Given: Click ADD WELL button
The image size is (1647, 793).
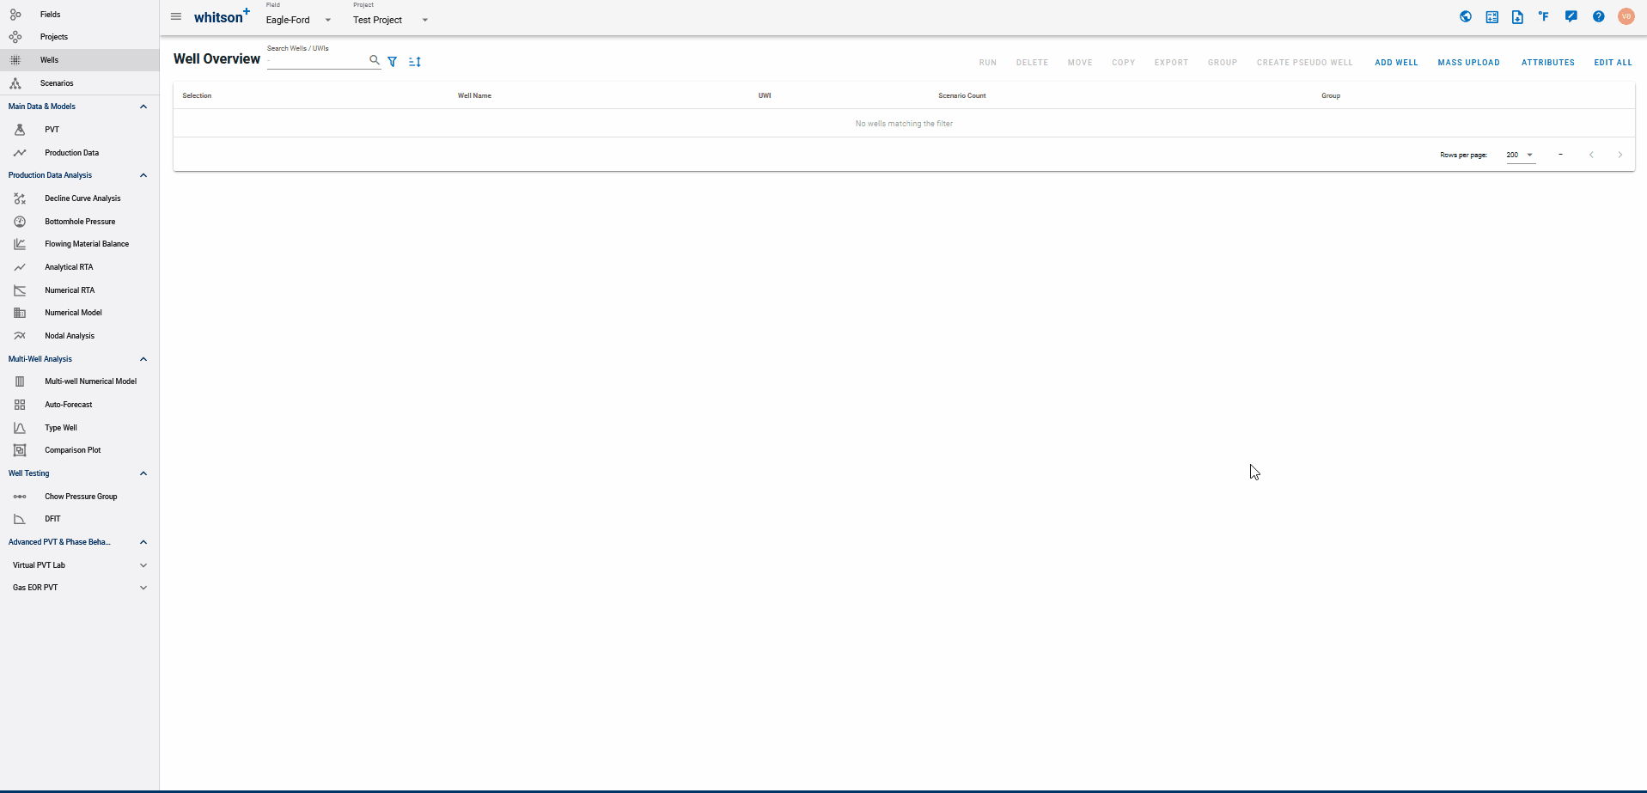Looking at the screenshot, I should coord(1396,63).
